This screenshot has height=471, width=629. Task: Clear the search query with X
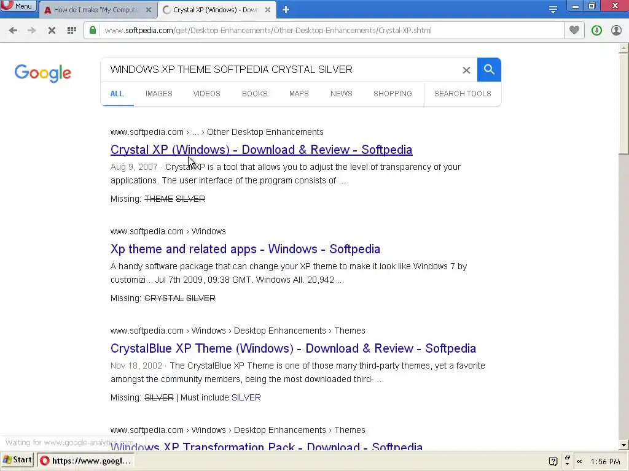pos(466,71)
